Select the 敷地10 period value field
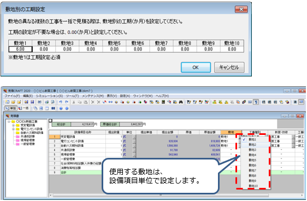This screenshot has width=307, height=201. click(x=232, y=49)
